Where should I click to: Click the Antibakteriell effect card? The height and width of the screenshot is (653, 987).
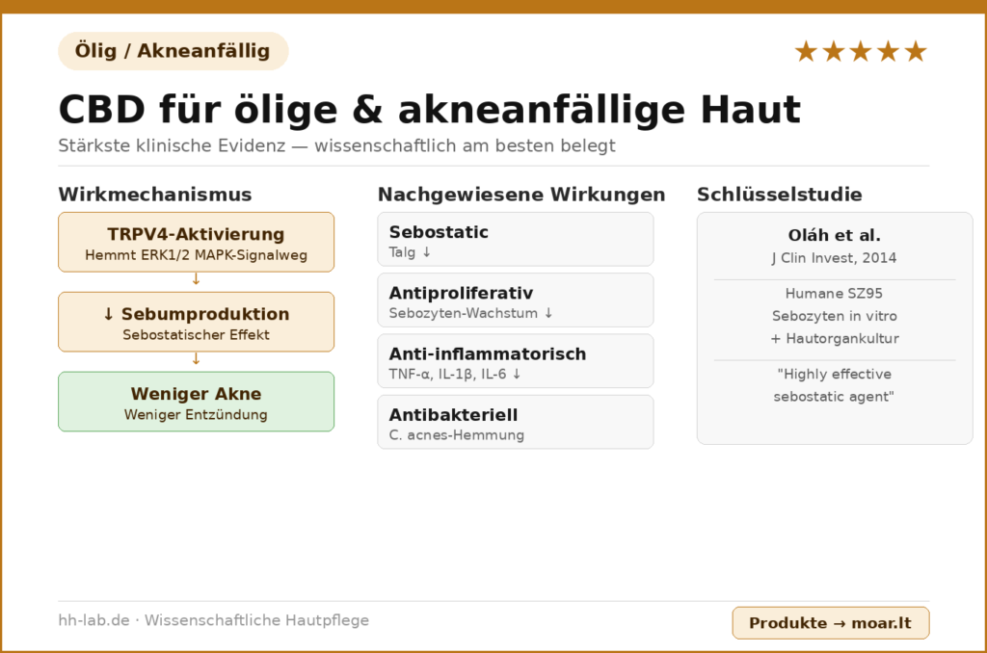(x=515, y=422)
